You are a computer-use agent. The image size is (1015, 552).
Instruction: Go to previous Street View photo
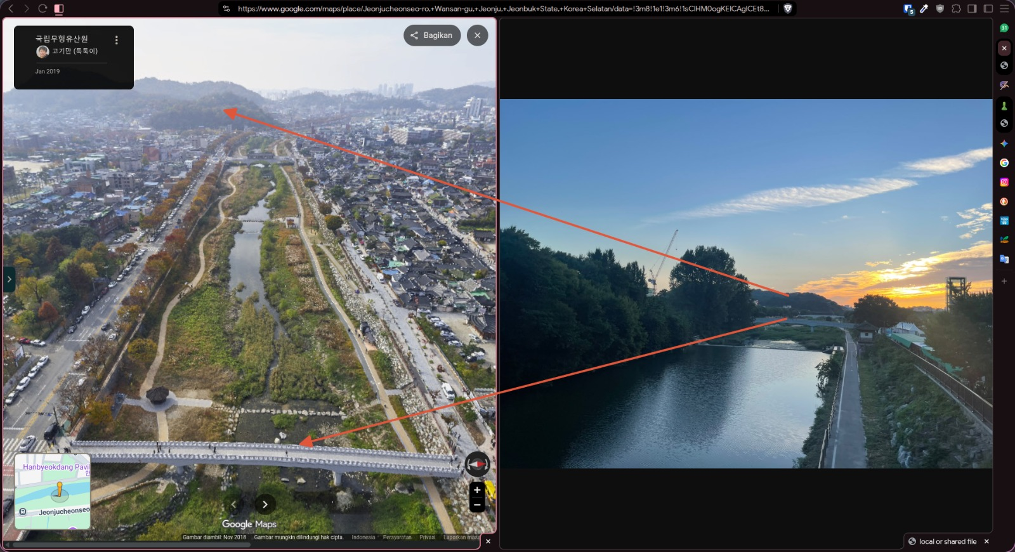click(233, 504)
